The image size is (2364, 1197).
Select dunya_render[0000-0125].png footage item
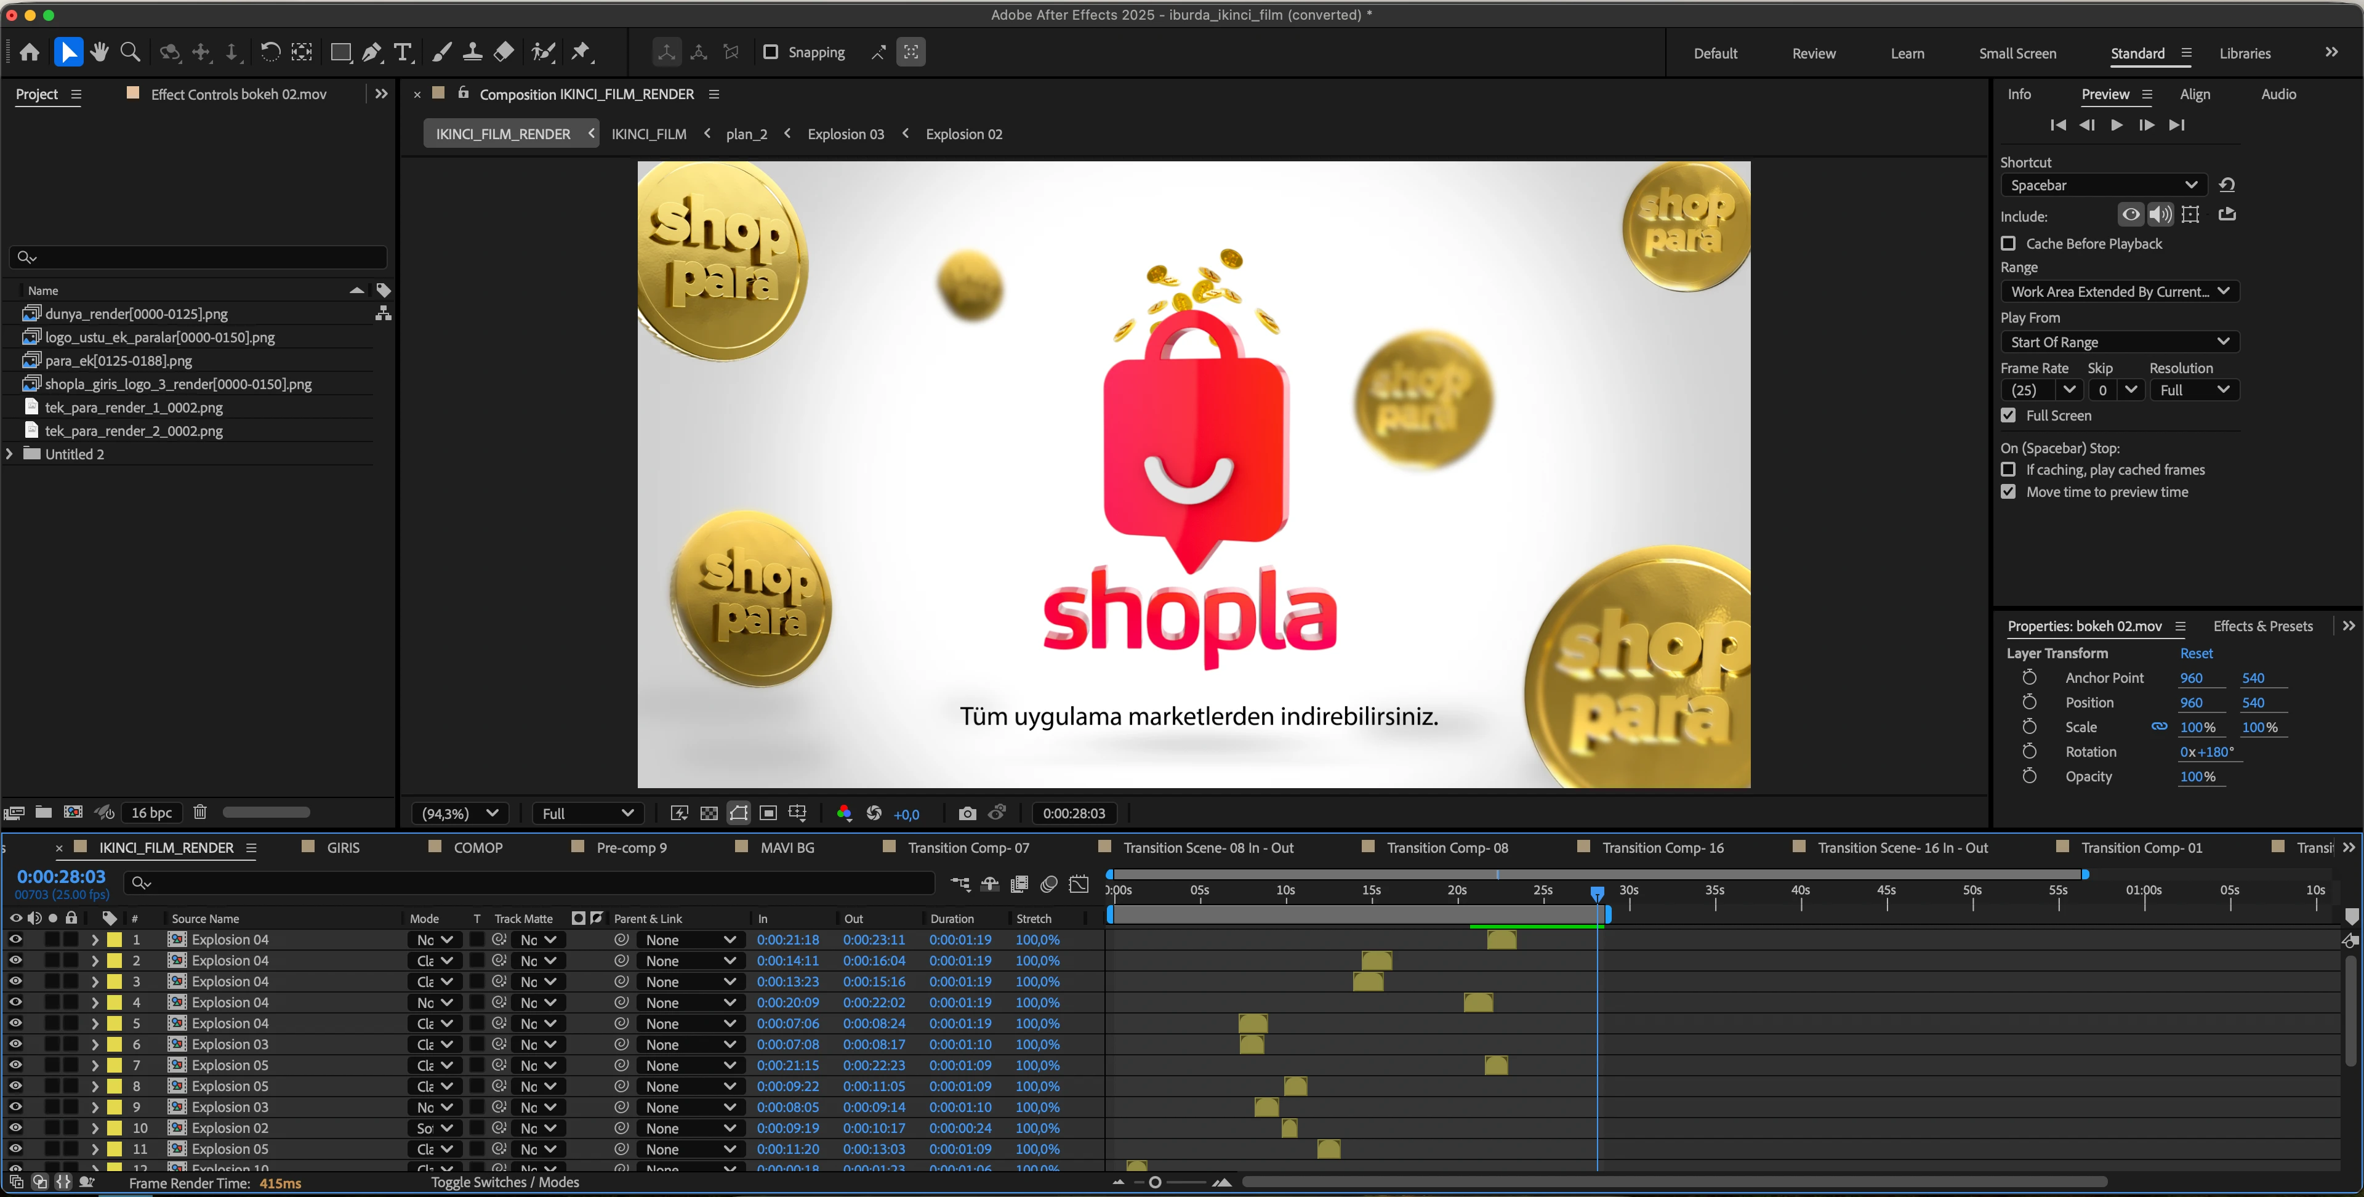click(136, 314)
